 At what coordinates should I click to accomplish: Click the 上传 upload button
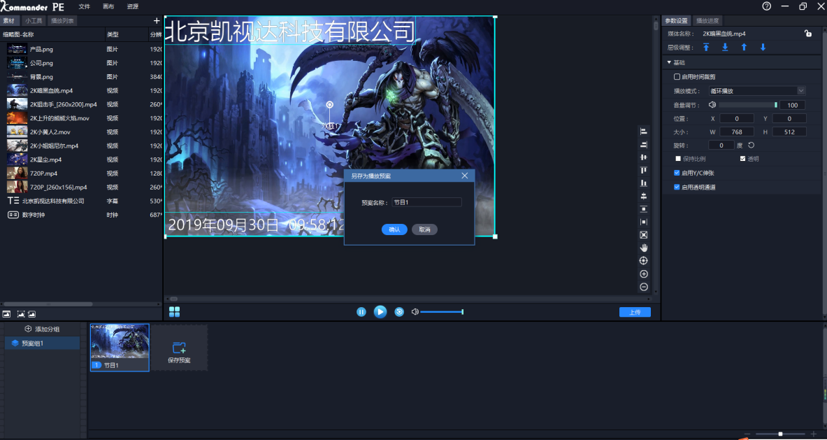[634, 312]
